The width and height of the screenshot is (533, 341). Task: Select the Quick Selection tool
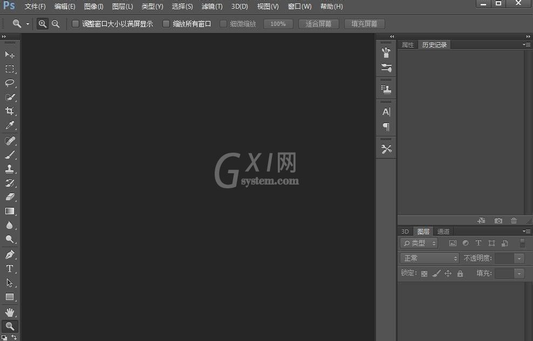tap(10, 97)
